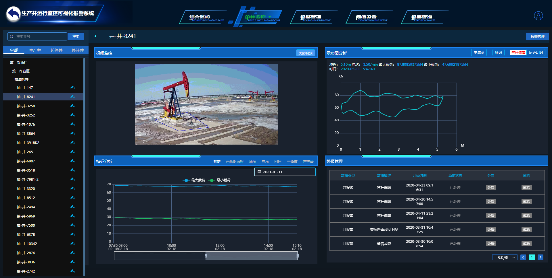Click pump icon beside 抽-井-5969
552x278 pixels.
(x=72, y=216)
